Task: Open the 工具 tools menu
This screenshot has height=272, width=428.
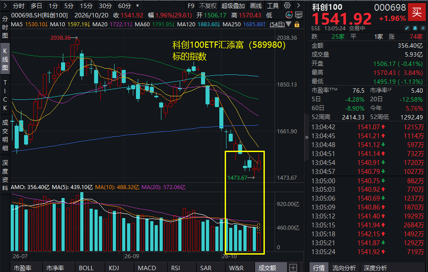Action: point(273,6)
